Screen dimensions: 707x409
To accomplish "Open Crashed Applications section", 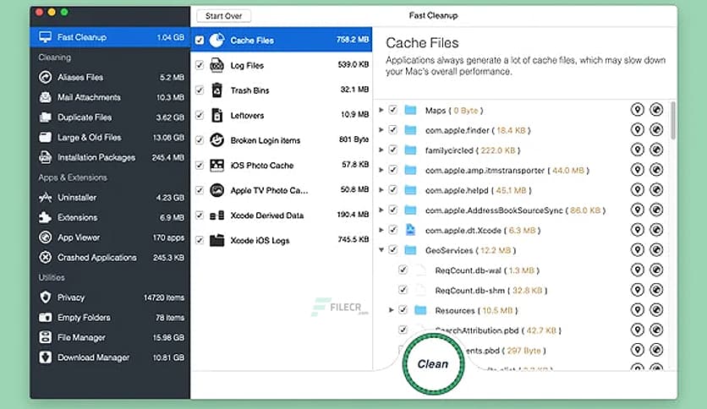I will 110,257.
